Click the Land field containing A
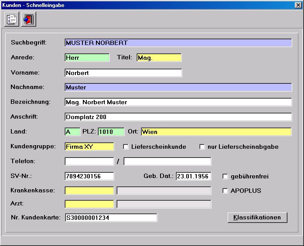 pyautogui.click(x=72, y=132)
